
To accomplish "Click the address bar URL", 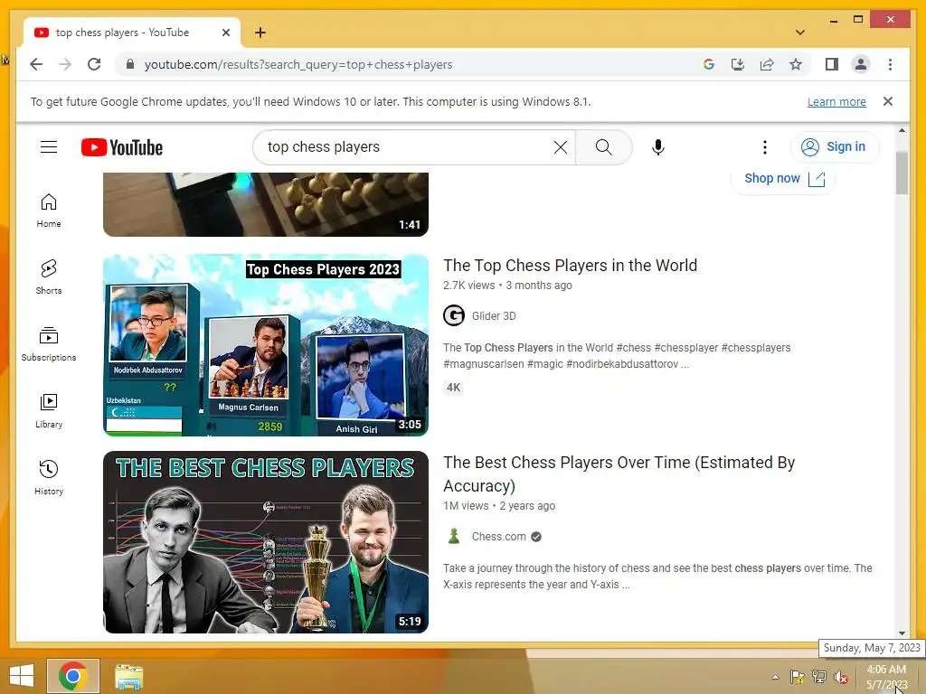I will pyautogui.click(x=298, y=64).
